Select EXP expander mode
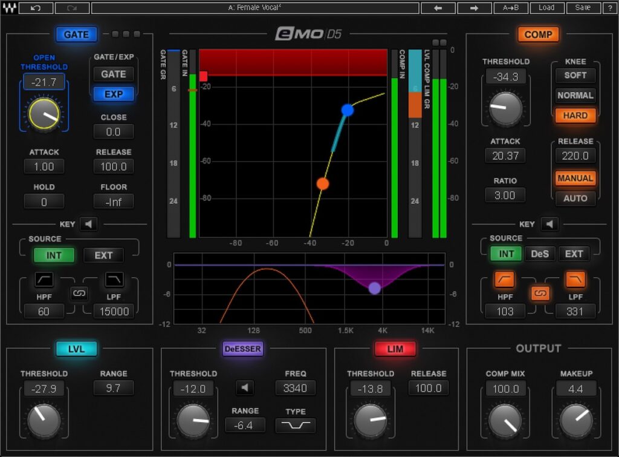Screen dimensions: 619x457 (113, 94)
